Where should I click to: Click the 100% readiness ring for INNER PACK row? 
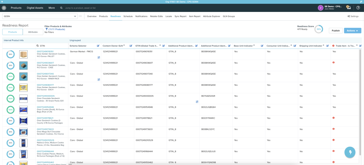coord(10,77)
